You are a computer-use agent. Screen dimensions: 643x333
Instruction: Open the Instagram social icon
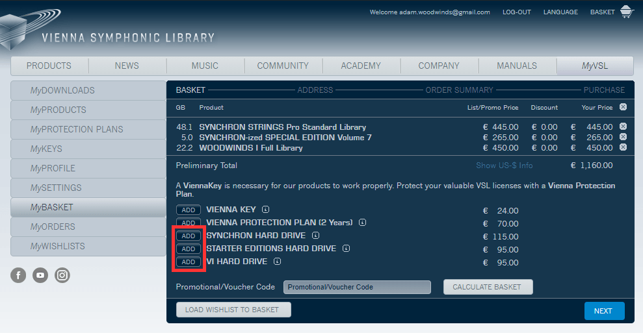tap(62, 275)
